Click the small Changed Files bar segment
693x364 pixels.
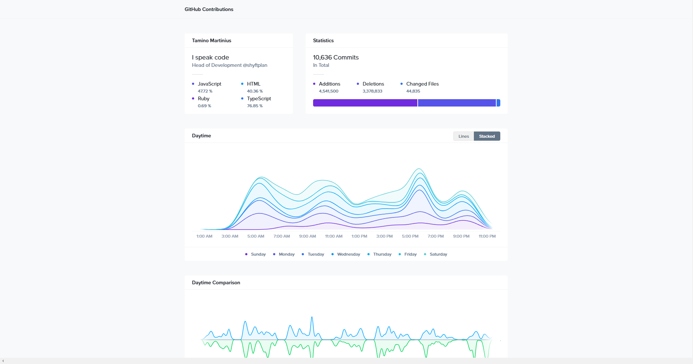point(498,103)
